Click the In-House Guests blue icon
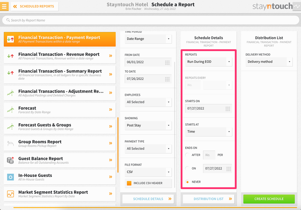This screenshot has width=301, height=210. (x=10, y=177)
